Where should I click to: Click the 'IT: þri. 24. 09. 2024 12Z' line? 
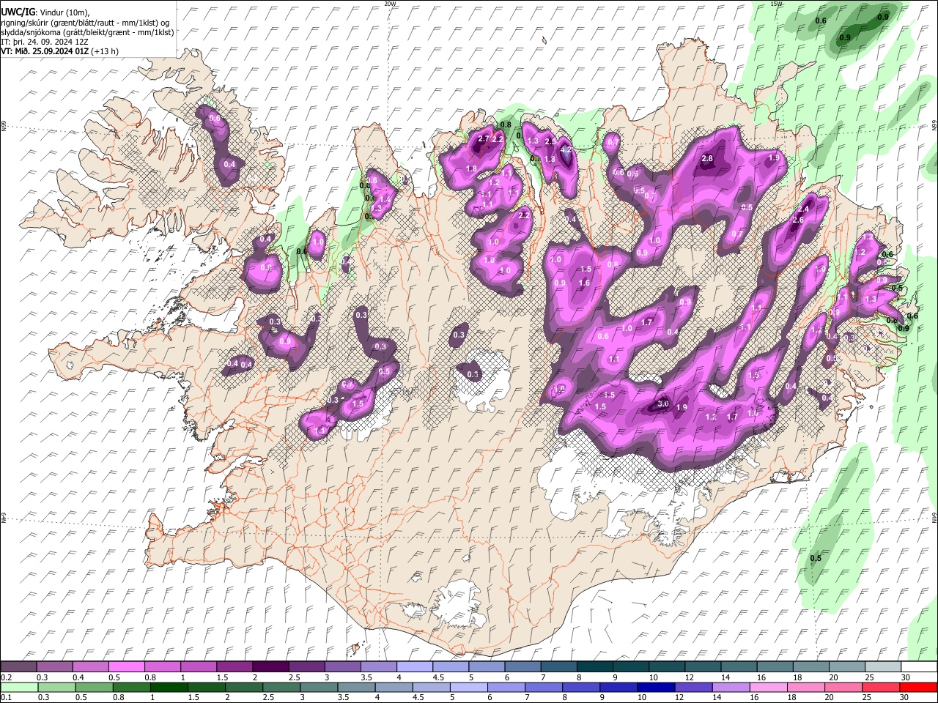click(x=45, y=42)
